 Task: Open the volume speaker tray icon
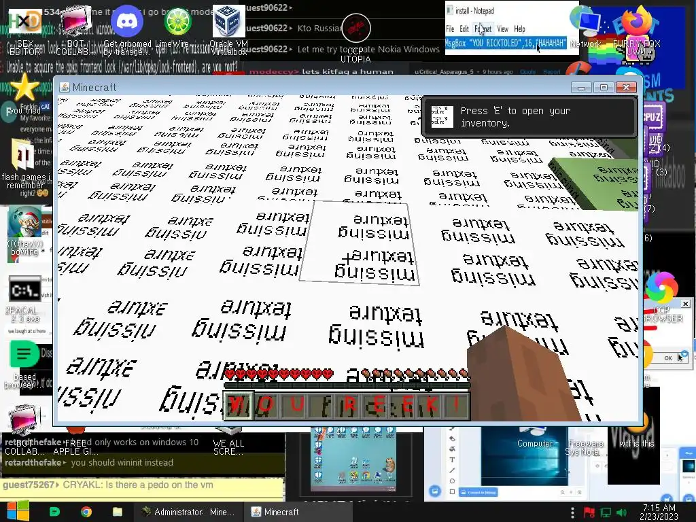(x=622, y=512)
